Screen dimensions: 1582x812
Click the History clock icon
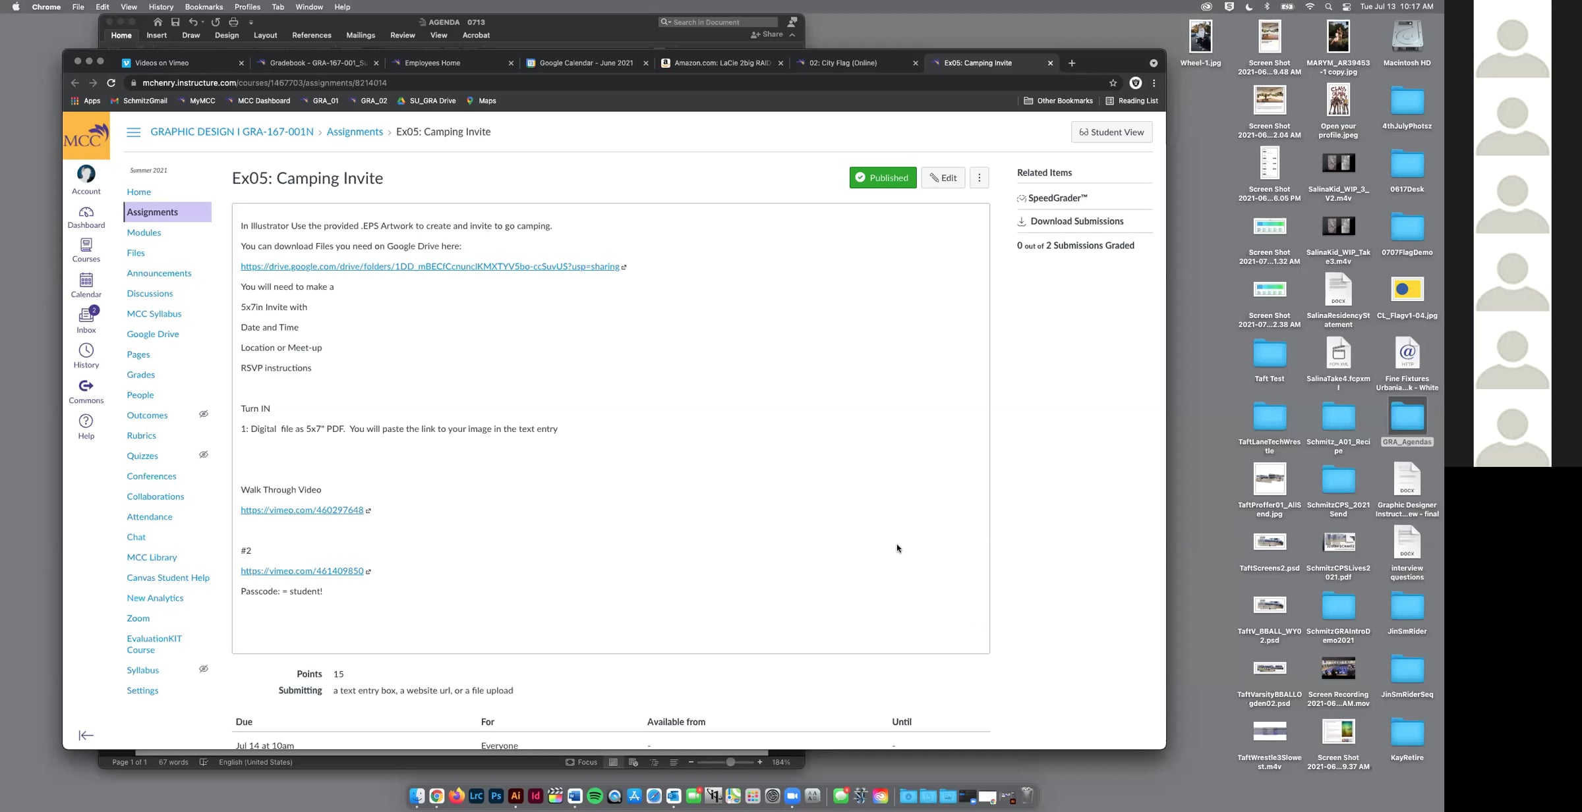tap(86, 350)
